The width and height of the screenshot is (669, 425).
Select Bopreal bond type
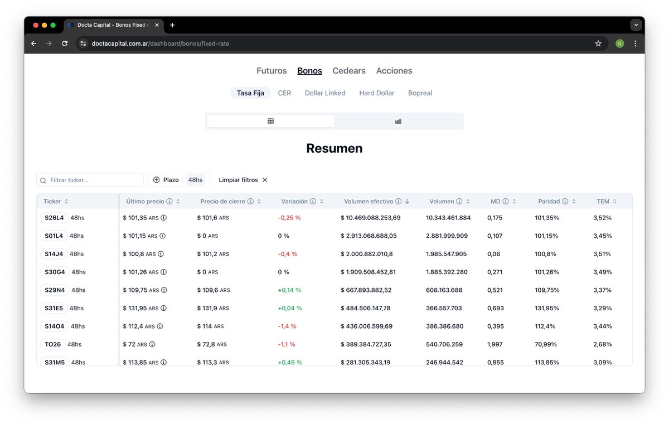(420, 93)
